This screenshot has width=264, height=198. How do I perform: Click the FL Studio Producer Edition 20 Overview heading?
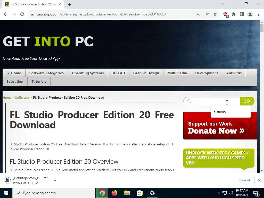click(64, 161)
